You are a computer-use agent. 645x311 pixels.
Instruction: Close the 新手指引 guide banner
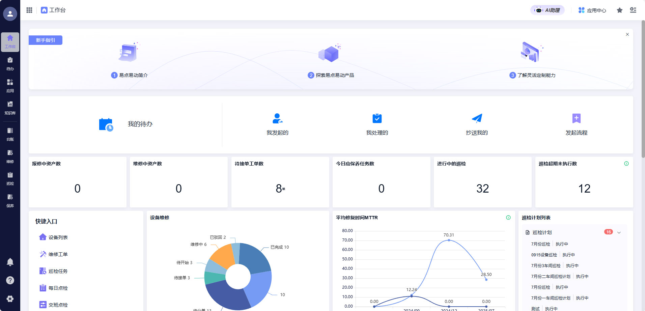[627, 34]
